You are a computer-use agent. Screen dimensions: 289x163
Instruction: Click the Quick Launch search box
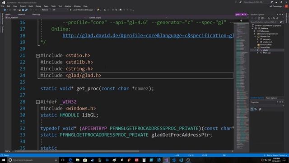(x=256, y=2)
